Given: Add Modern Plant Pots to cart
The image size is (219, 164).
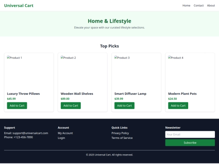Looking at the screenshot, I should 178,106.
